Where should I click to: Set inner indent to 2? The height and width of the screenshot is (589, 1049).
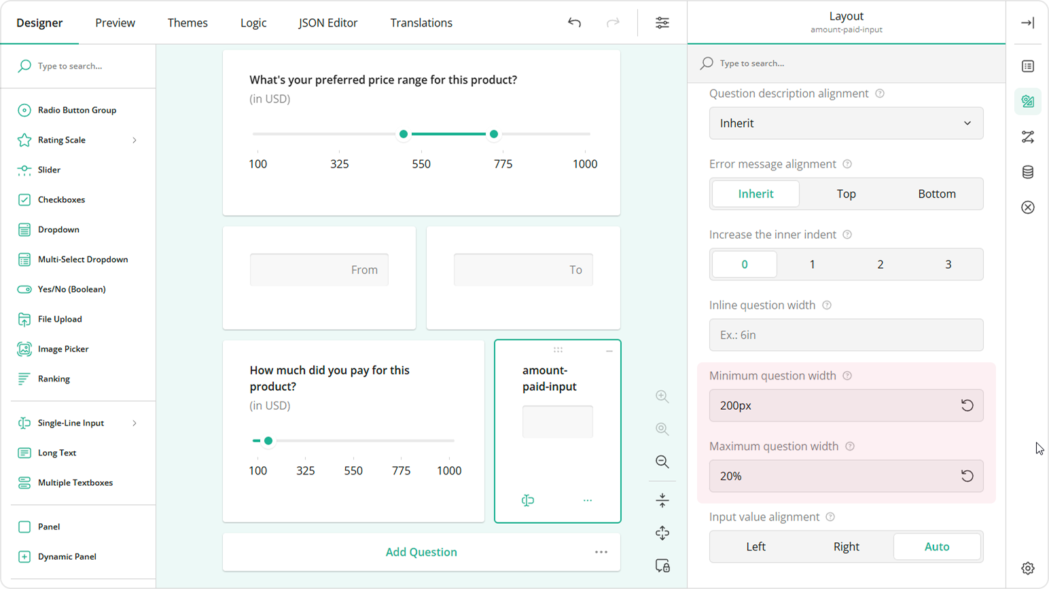tap(880, 264)
